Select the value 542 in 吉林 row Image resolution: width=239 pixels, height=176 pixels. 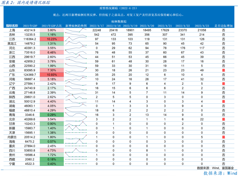(x=97, y=35)
